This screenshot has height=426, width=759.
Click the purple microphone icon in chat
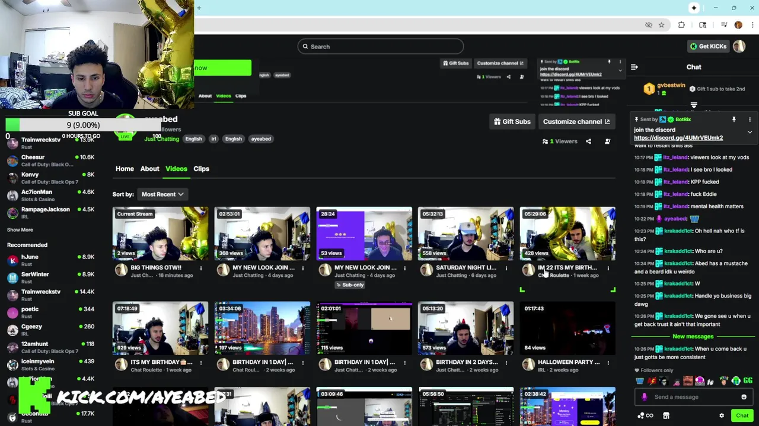tap(645, 397)
